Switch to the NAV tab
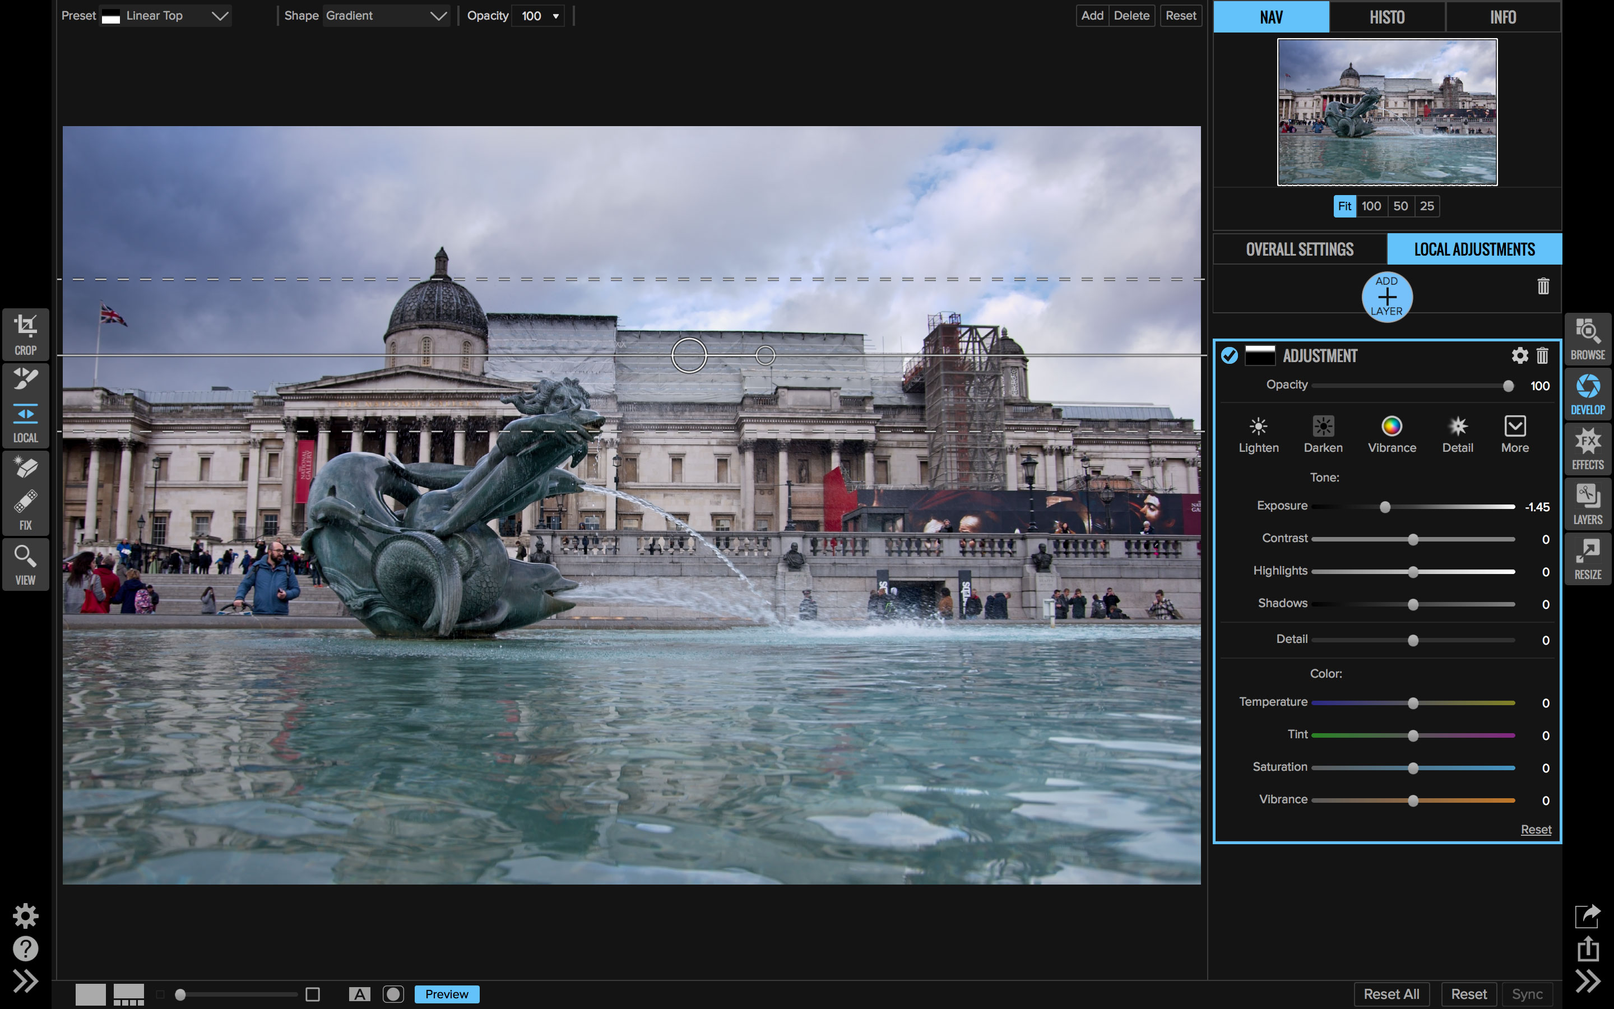The width and height of the screenshot is (1614, 1009). point(1271,17)
